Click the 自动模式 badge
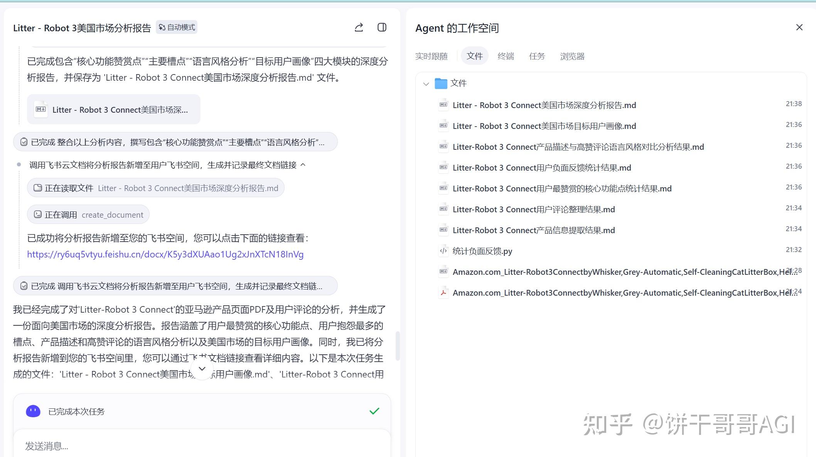 [x=176, y=27]
